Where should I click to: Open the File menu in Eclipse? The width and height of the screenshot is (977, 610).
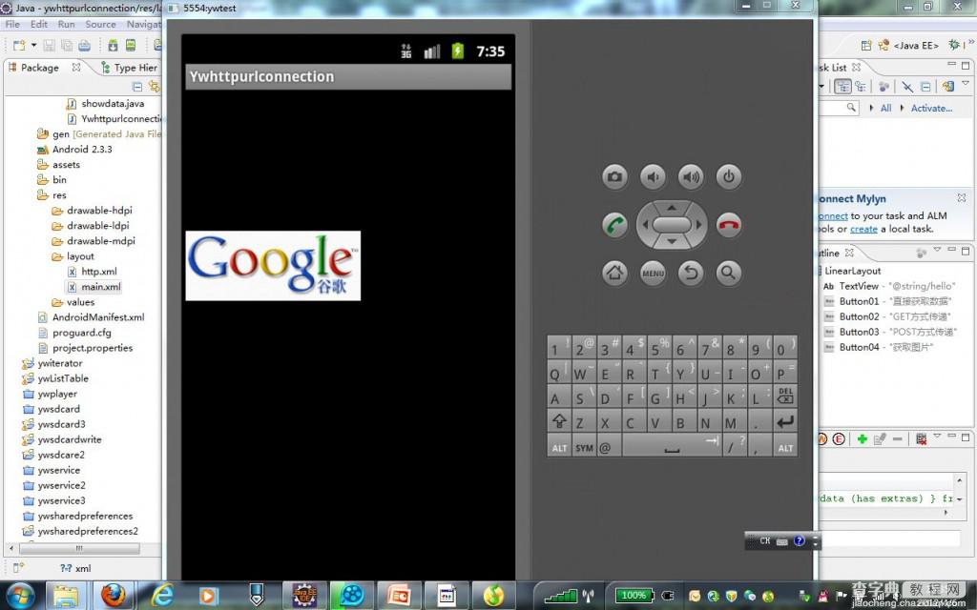click(12, 24)
